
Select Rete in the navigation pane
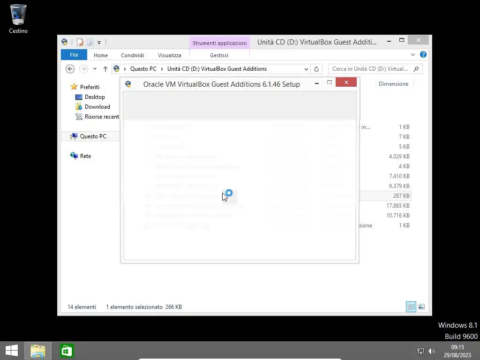tap(81, 156)
